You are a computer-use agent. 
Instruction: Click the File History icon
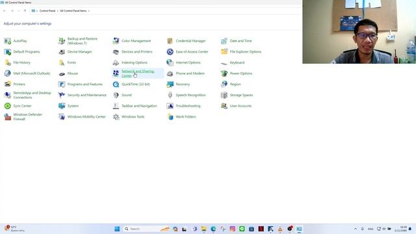7,63
